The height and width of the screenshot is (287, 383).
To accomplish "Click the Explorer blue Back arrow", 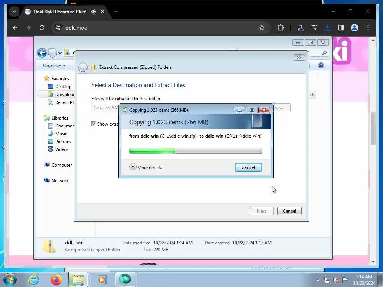I will (42, 53).
